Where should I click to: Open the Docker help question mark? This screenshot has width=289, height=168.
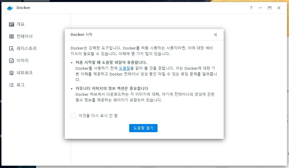251,8
